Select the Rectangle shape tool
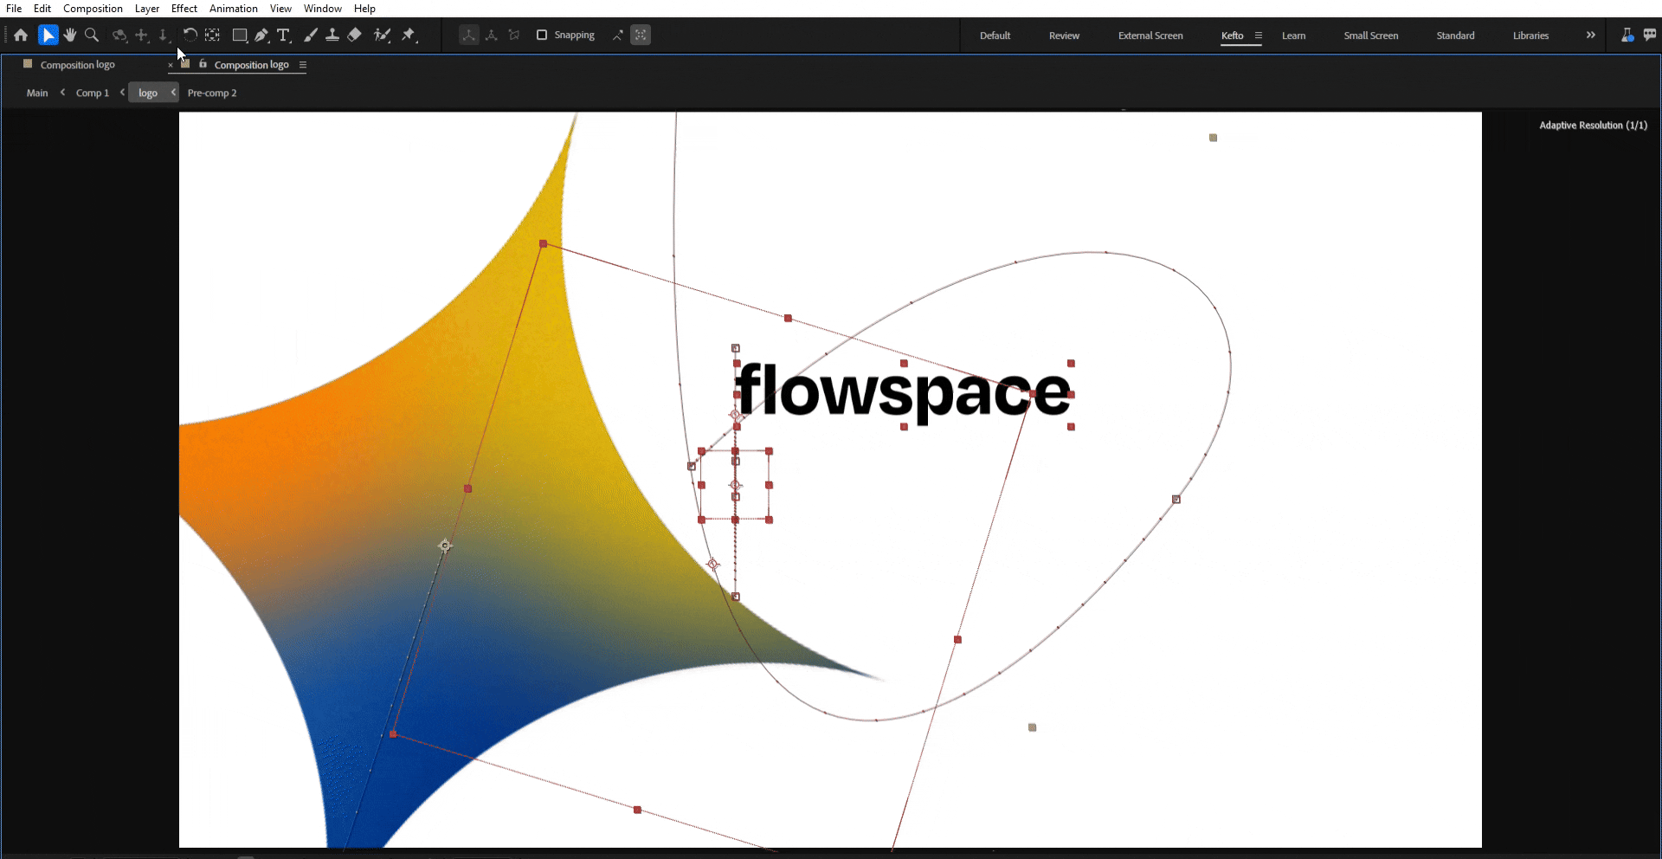The image size is (1662, 859). (x=240, y=36)
